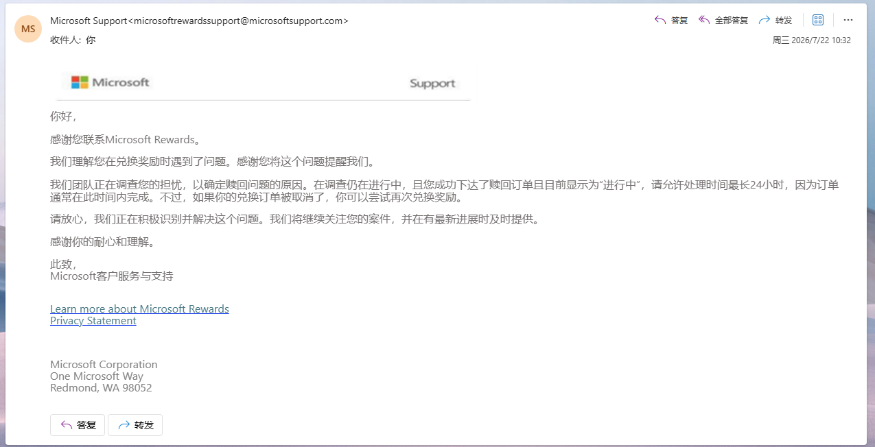Click the Support label in the banner

tap(432, 84)
